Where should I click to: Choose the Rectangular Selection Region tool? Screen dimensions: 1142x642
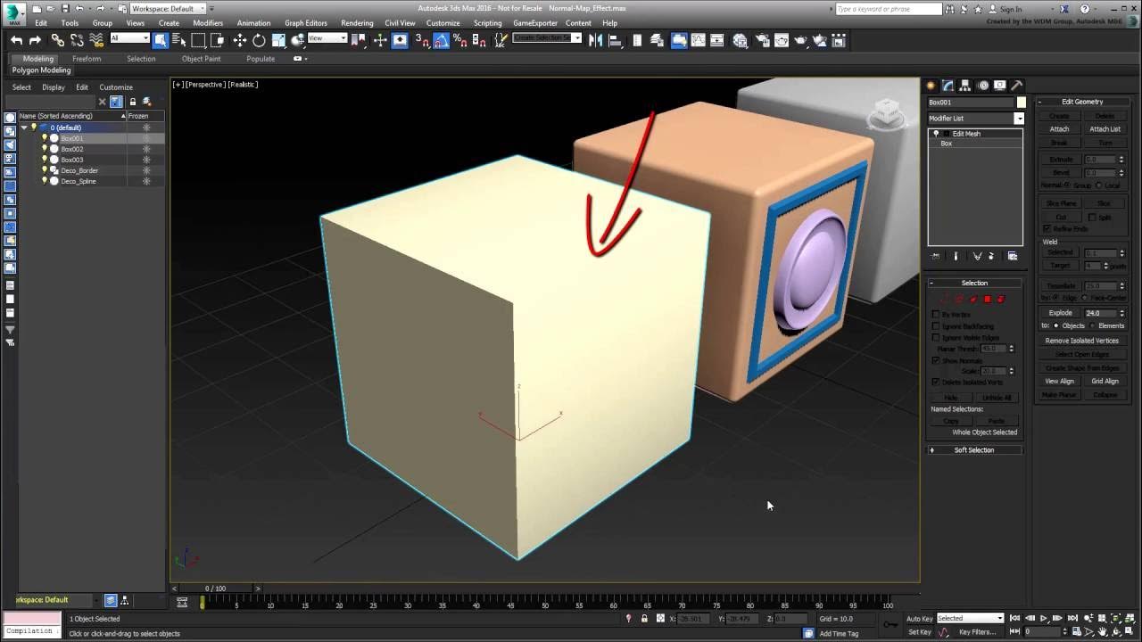coord(198,40)
